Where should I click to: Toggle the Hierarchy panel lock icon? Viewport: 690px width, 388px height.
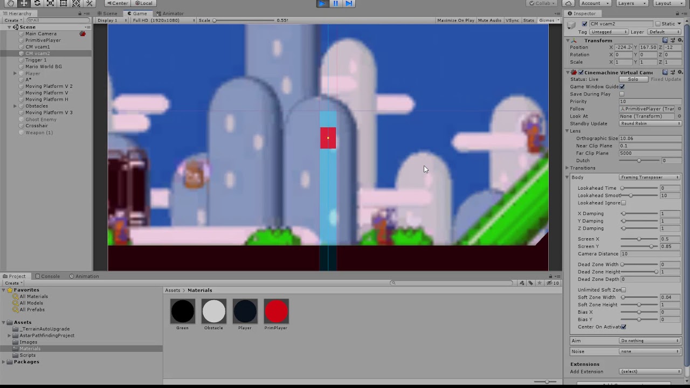click(x=80, y=13)
